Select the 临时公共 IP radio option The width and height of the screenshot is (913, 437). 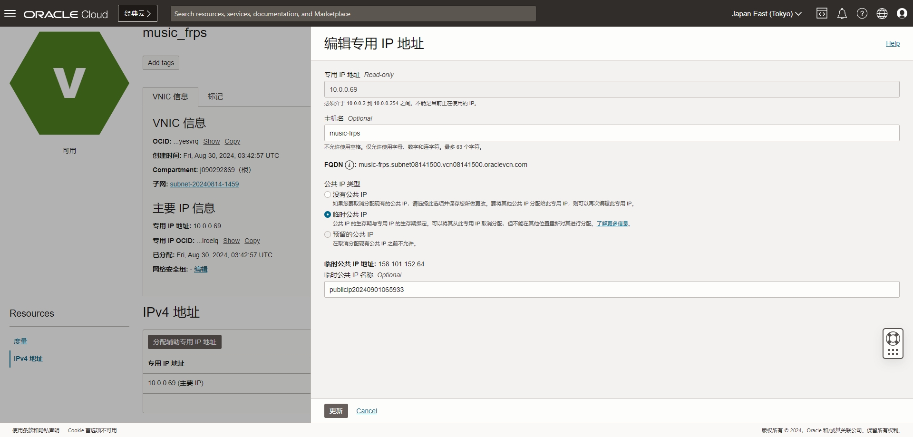coord(328,214)
